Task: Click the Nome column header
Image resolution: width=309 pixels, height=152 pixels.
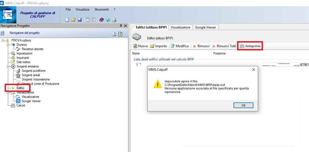Action: pyautogui.click(x=136, y=53)
